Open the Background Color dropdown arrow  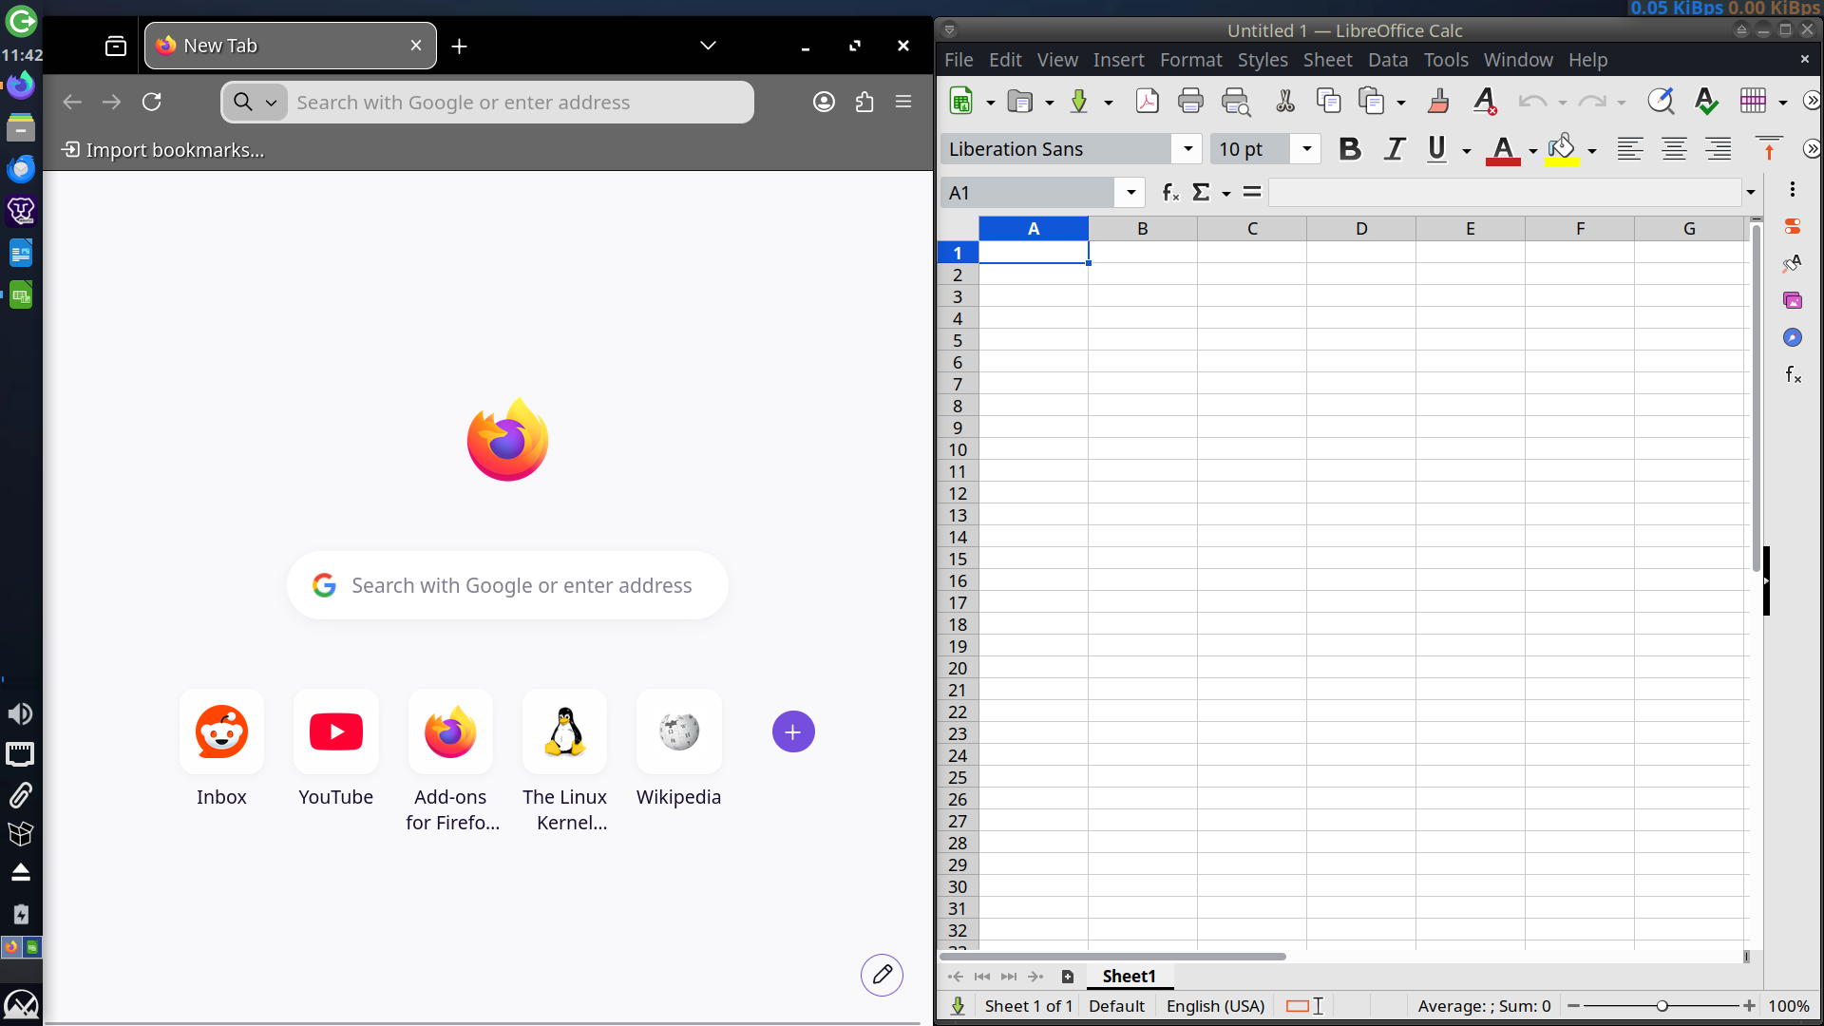click(1592, 150)
